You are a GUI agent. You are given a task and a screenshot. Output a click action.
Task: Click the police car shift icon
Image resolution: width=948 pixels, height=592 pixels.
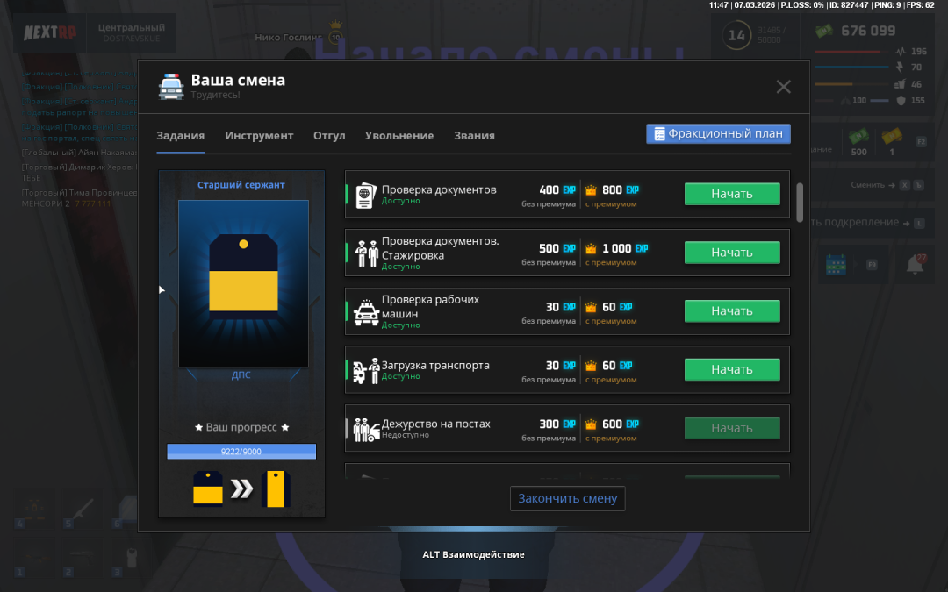click(x=171, y=86)
